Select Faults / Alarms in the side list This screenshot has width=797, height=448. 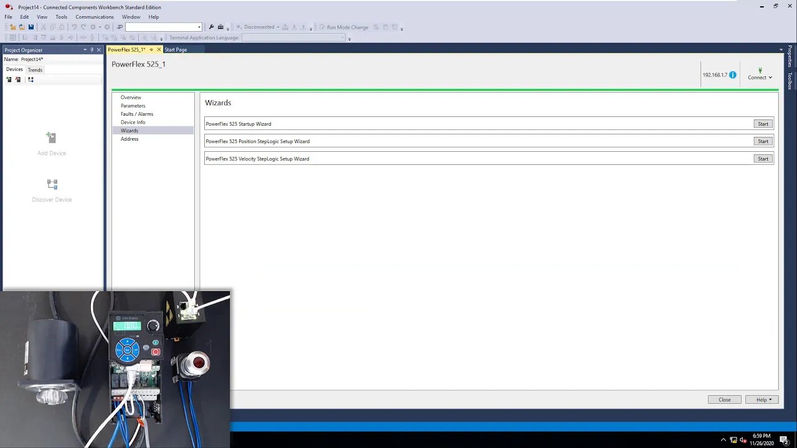tap(137, 114)
